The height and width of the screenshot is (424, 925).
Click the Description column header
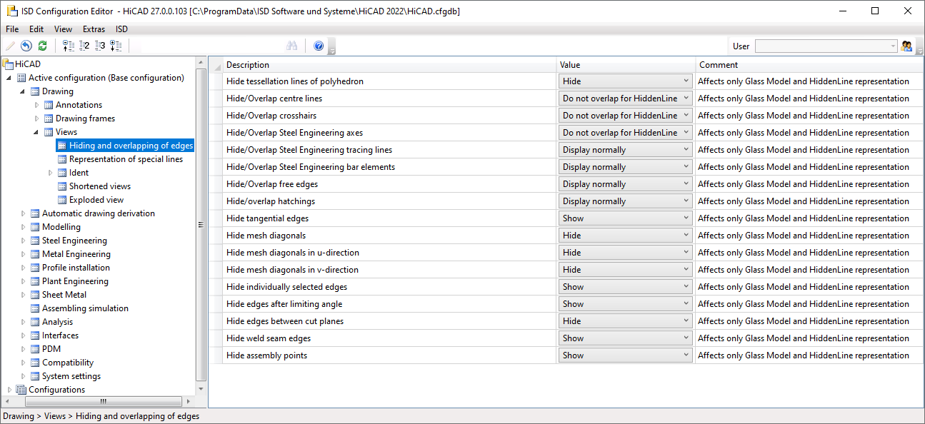(x=248, y=65)
